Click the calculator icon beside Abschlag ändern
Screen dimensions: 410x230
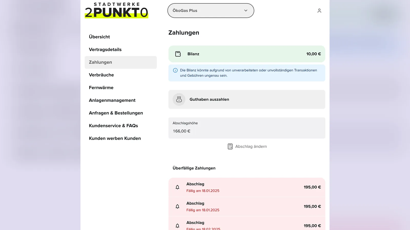click(x=230, y=146)
